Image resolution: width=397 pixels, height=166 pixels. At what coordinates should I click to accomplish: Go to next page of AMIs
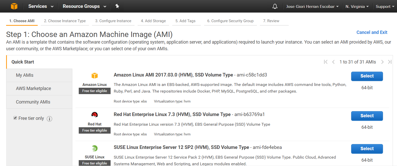tap(382, 62)
